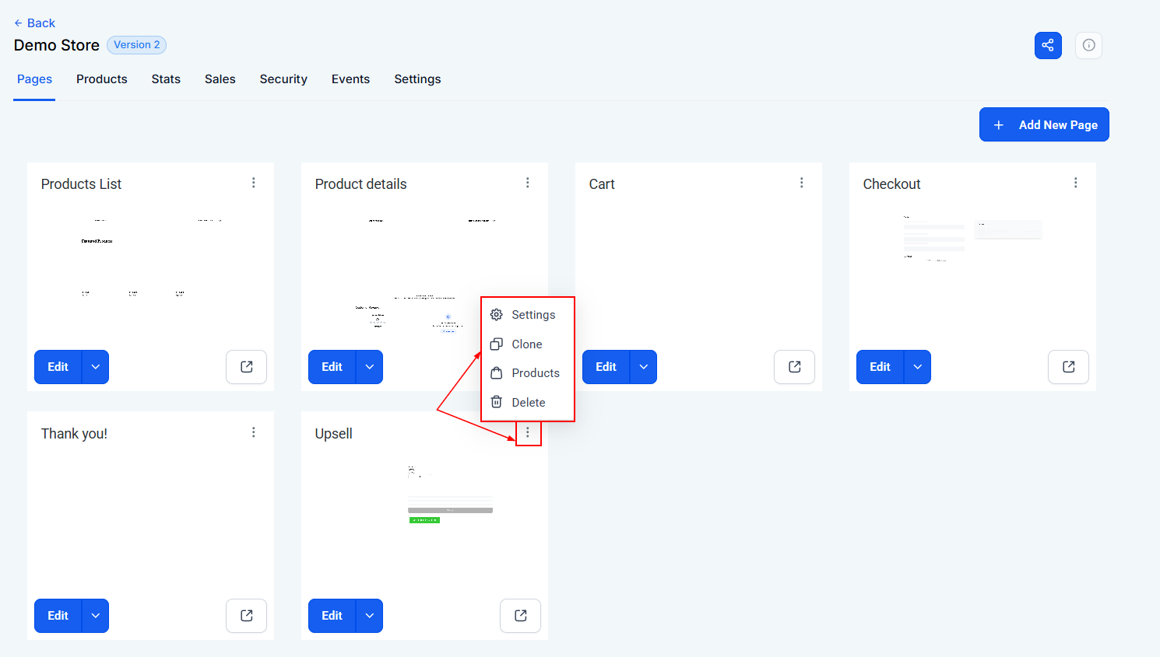Go back using the Back link
The height and width of the screenshot is (657, 1160).
[x=34, y=23]
